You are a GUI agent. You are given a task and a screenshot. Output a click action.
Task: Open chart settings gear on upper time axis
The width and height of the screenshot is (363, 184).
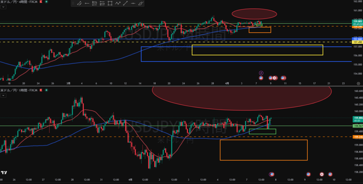click(x=358, y=83)
